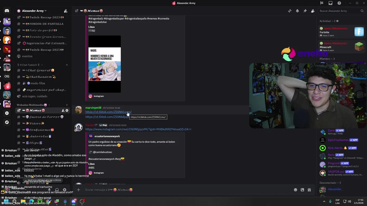Click the search magnifier icon
This screenshot has height=206, width=367.
[x=362, y=11]
